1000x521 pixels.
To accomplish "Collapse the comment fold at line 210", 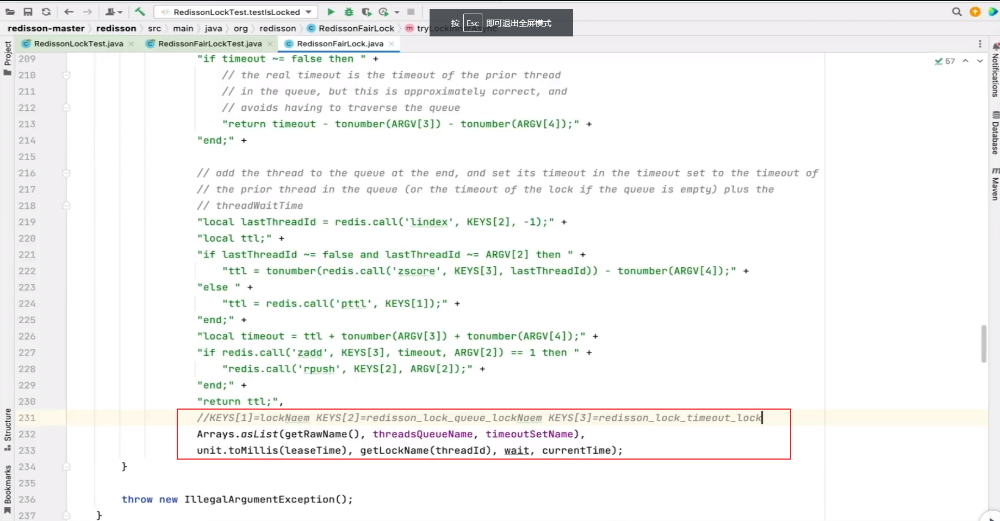I will pos(66,75).
